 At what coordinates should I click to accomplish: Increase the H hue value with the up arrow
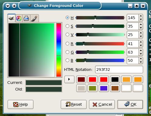tap(141, 16)
